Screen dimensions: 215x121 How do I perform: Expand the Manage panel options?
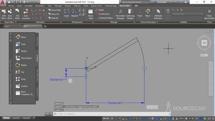134,22
